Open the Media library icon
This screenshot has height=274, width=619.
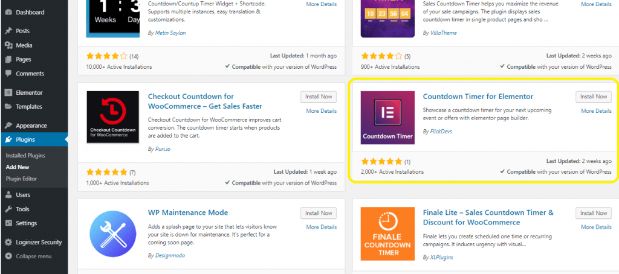[8, 45]
